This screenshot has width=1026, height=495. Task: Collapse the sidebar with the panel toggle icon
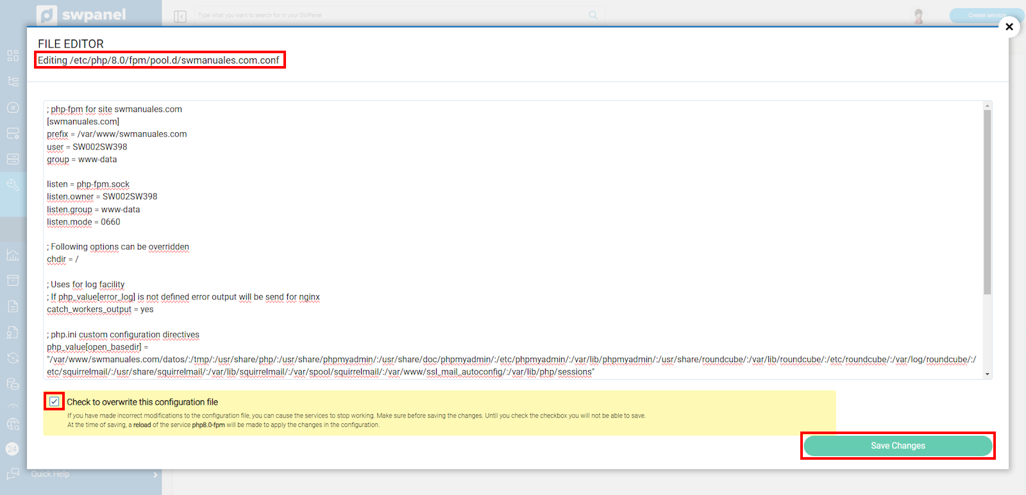coord(180,16)
